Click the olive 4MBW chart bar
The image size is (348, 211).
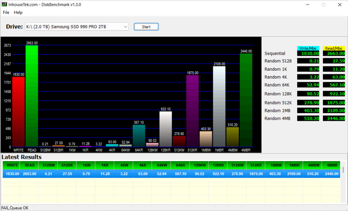(232, 137)
